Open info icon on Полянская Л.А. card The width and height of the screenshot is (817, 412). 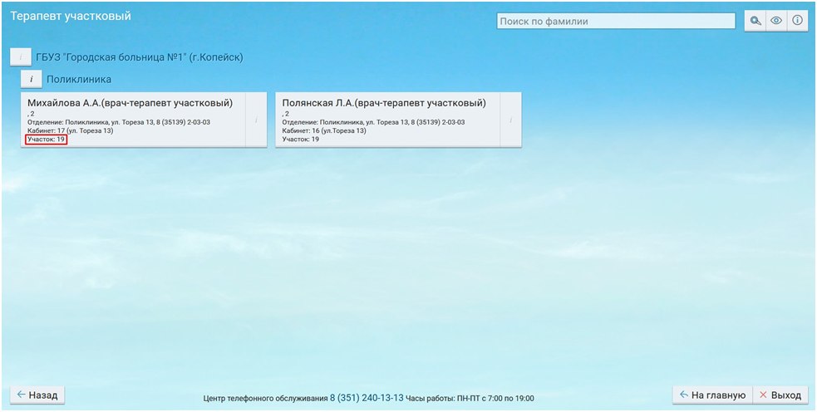pos(510,120)
